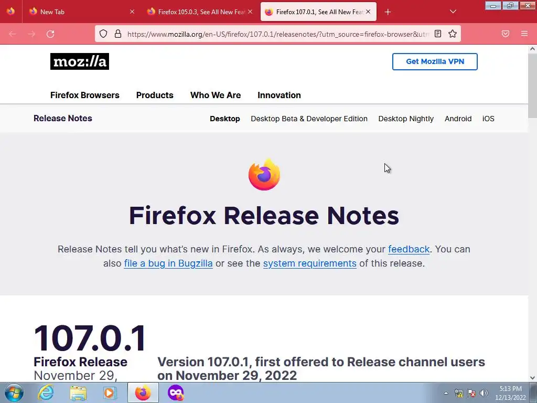
Task: Click Get Mozilla VPN button
Action: (435, 62)
